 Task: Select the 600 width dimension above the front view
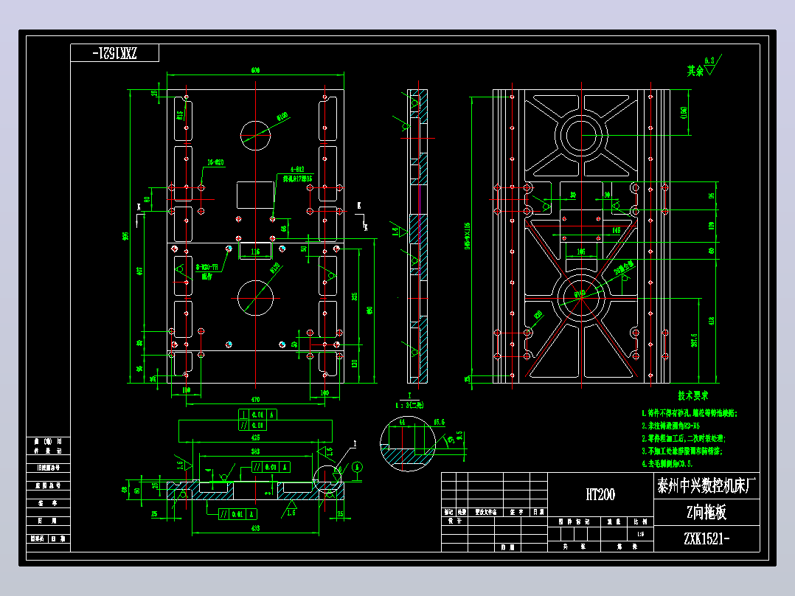(x=255, y=70)
